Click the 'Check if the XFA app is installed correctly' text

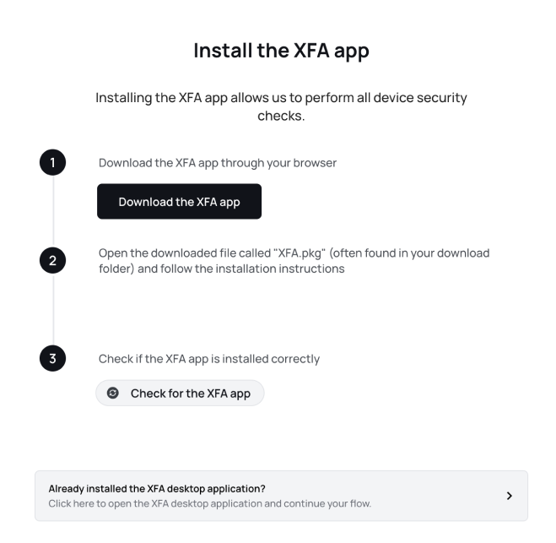(x=209, y=359)
